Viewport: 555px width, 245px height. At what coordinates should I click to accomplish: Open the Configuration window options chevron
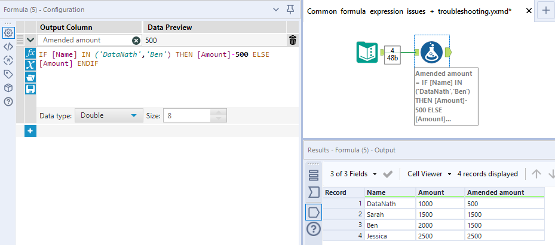276,10
